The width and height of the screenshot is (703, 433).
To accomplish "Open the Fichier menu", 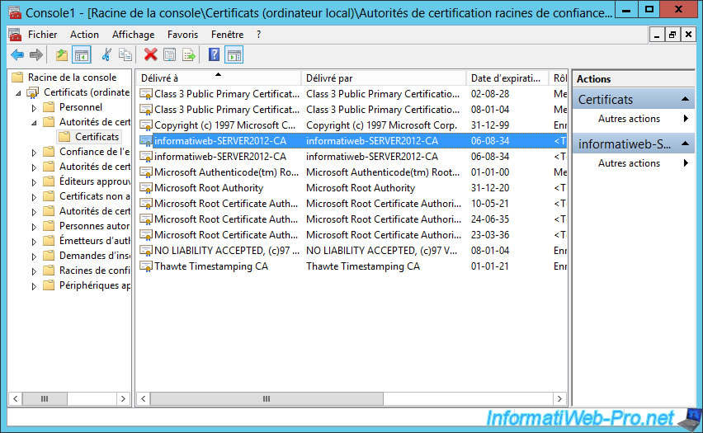I will 42,35.
